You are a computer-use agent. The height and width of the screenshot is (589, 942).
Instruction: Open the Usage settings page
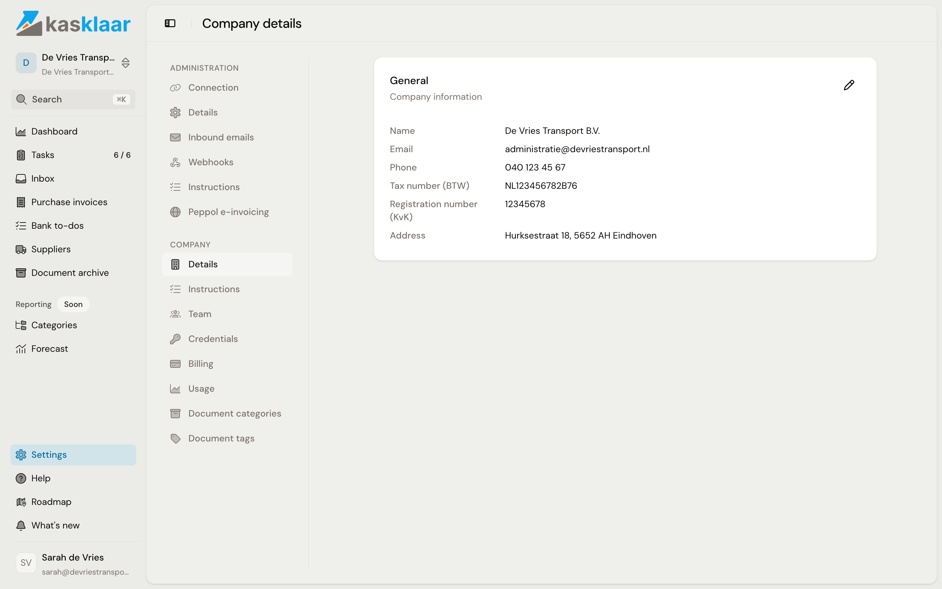[227, 389]
